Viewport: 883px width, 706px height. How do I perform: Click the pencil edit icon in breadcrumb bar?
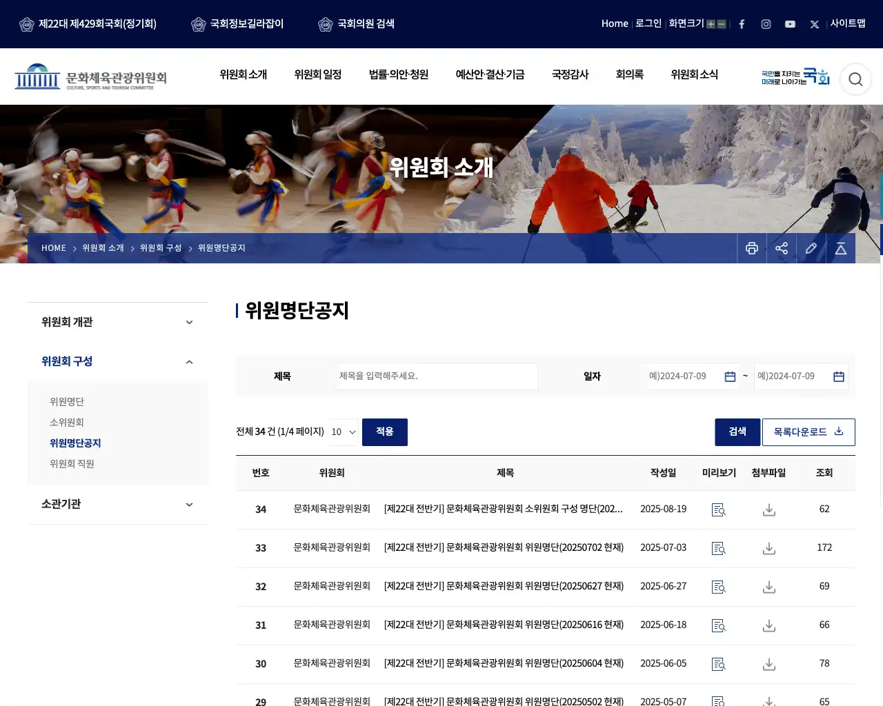(811, 248)
